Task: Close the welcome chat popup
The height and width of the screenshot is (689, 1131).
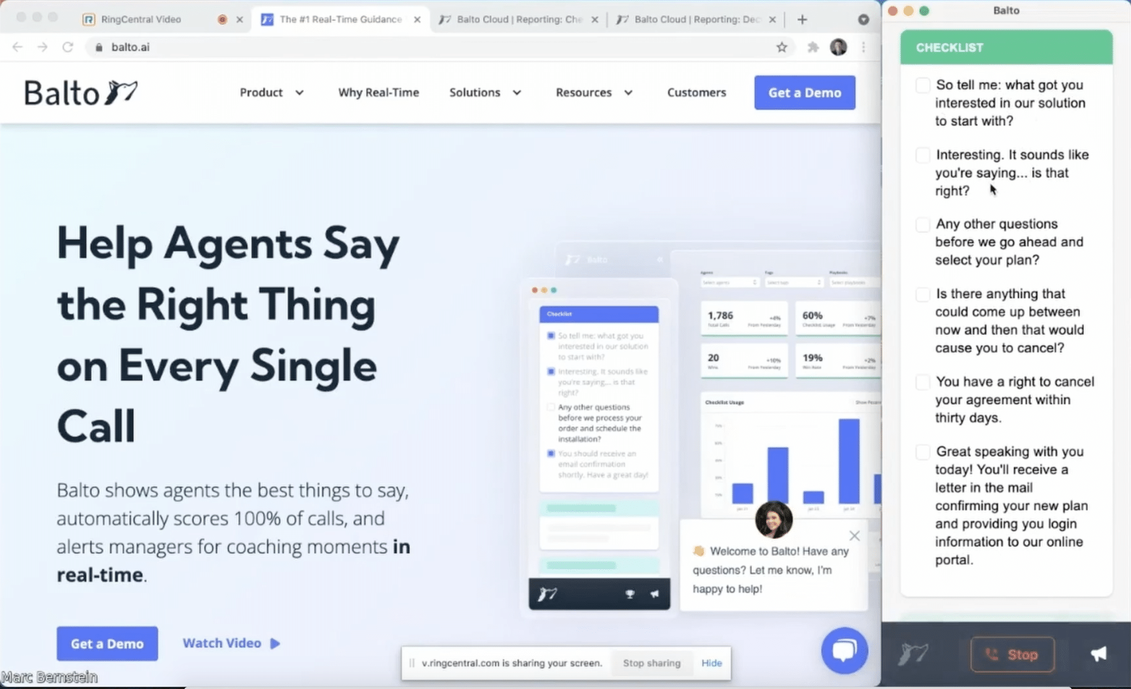Action: tap(854, 536)
